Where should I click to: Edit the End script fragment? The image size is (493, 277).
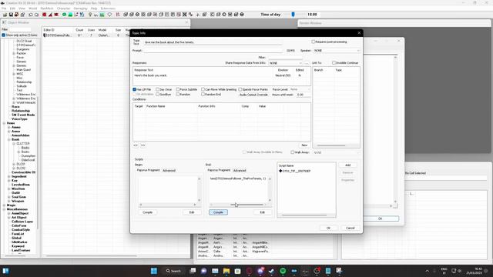[262, 212]
